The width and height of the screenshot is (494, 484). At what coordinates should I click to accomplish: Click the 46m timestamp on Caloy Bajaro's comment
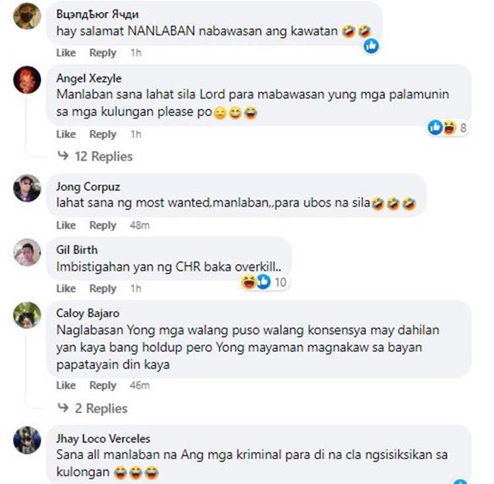coord(140,385)
